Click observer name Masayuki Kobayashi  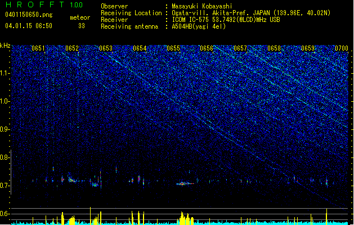tap(202, 6)
